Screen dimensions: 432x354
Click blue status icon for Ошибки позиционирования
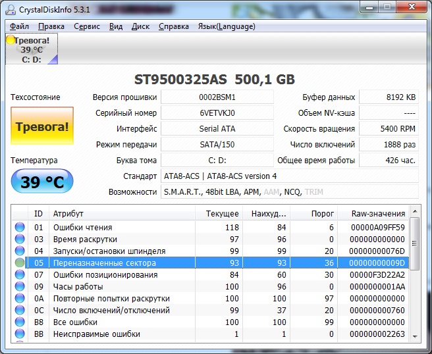click(20, 275)
